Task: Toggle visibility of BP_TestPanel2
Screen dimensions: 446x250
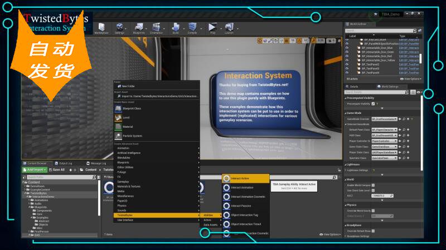Action: (347, 64)
